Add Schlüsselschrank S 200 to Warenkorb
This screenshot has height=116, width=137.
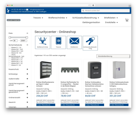(x=119, y=105)
